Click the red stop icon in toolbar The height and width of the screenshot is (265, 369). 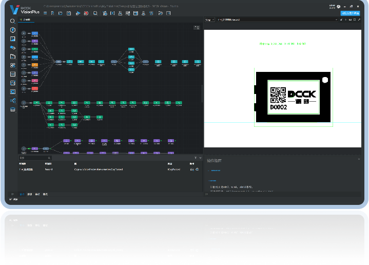86,13
